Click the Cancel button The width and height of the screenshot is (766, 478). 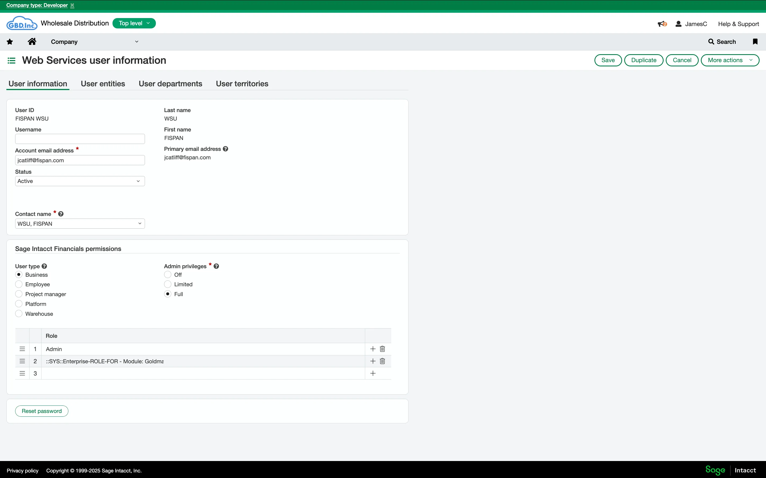pos(682,60)
